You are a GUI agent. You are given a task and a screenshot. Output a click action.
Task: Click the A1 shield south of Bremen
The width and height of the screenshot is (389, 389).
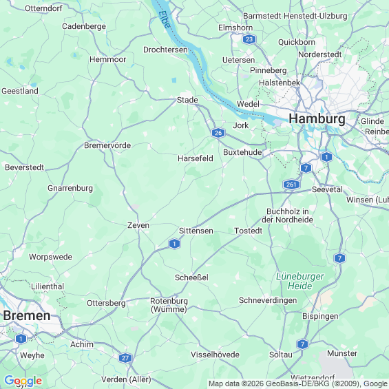(21, 339)
